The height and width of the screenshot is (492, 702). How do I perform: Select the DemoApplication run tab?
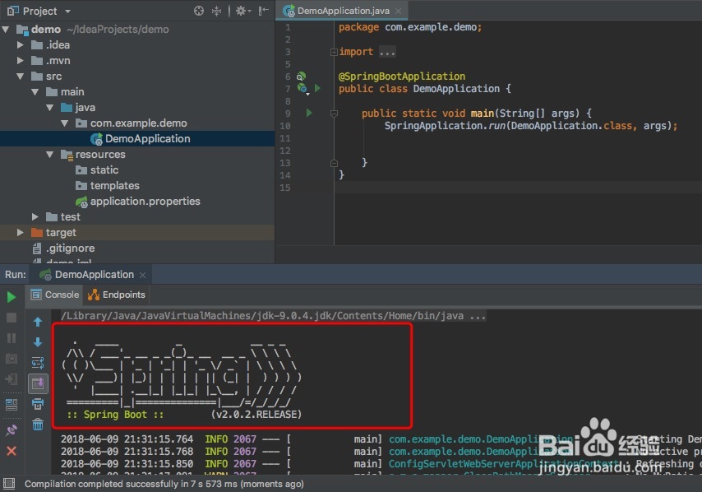point(93,275)
